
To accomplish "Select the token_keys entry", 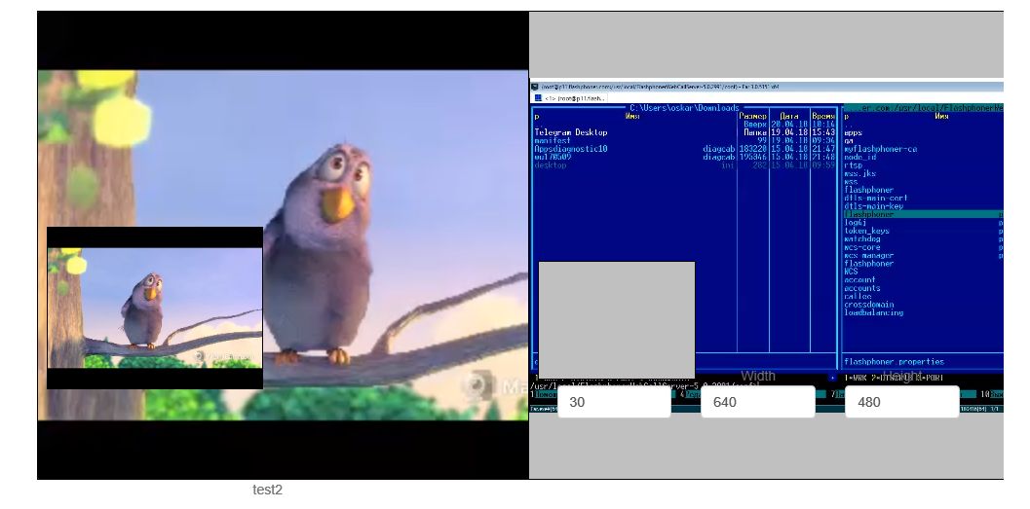I will point(866,231).
